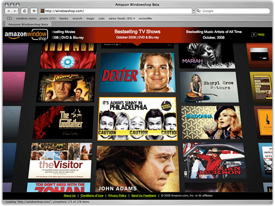Click Send Us Feedback link
275x206 pixels.
coord(144,195)
